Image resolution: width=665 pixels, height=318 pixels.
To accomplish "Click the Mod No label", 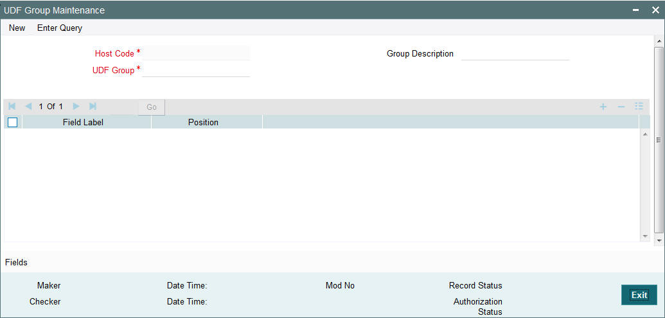I will tap(340, 286).
